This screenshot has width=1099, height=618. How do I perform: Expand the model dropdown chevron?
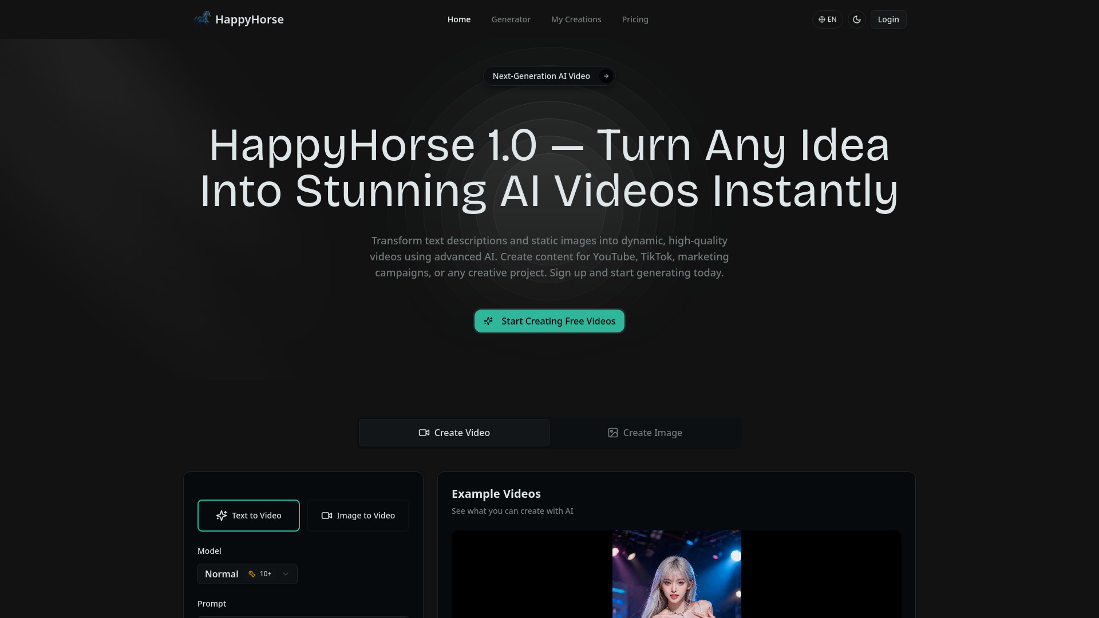pos(285,573)
